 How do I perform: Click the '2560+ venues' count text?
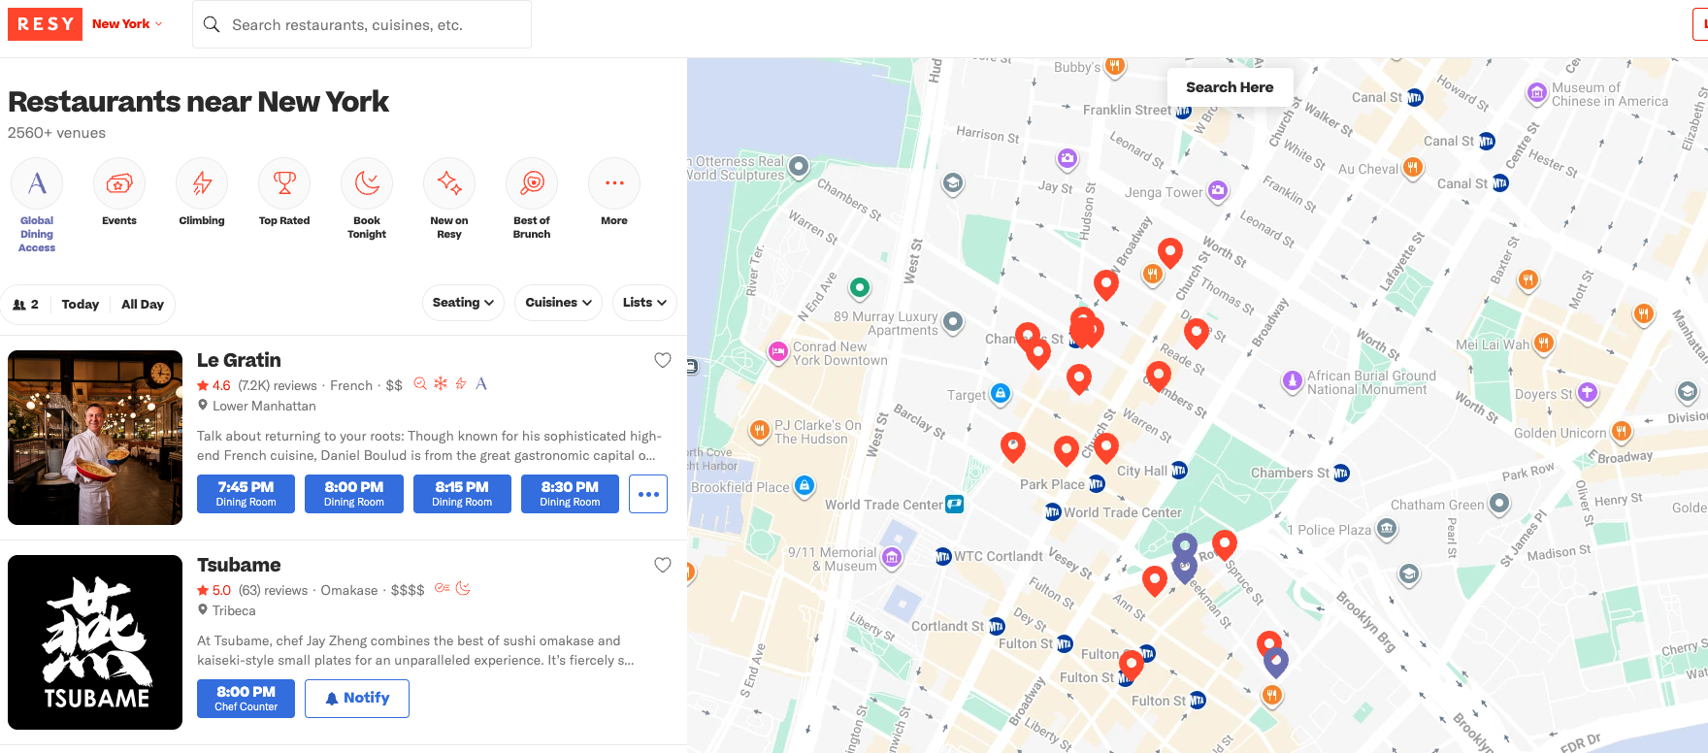[x=56, y=133]
